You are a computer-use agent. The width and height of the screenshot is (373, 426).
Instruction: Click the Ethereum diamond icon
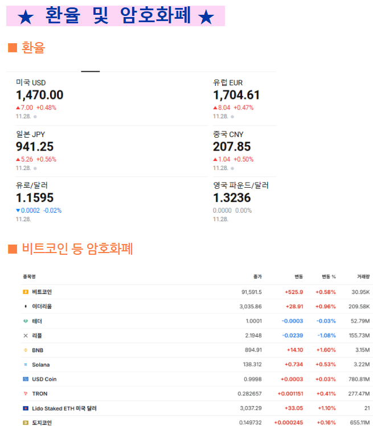(x=25, y=307)
